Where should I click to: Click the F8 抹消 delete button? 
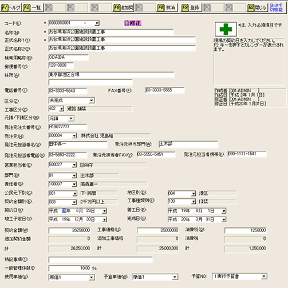tap(167, 8)
